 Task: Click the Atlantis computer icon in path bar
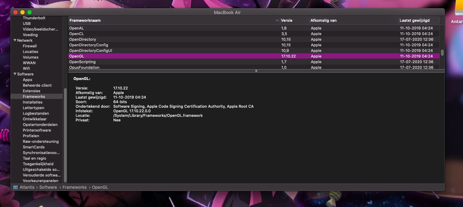pos(15,187)
